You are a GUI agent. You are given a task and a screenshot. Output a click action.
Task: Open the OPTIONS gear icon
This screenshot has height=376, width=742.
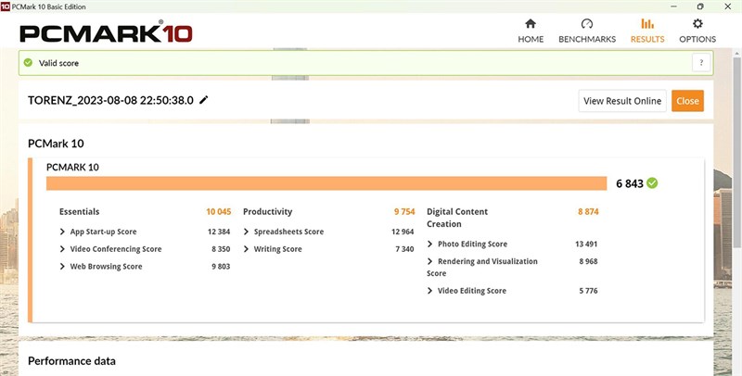(x=697, y=24)
